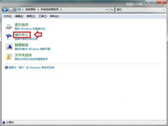Click the Indexing Options magnifier icon
The image size is (168, 126).
point(9,27)
